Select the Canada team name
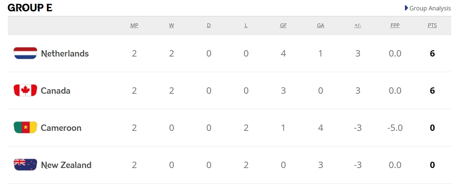The height and width of the screenshot is (184, 456). [x=56, y=91]
